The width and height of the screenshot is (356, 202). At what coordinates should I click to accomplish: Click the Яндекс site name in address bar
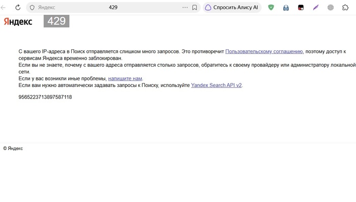point(47,8)
